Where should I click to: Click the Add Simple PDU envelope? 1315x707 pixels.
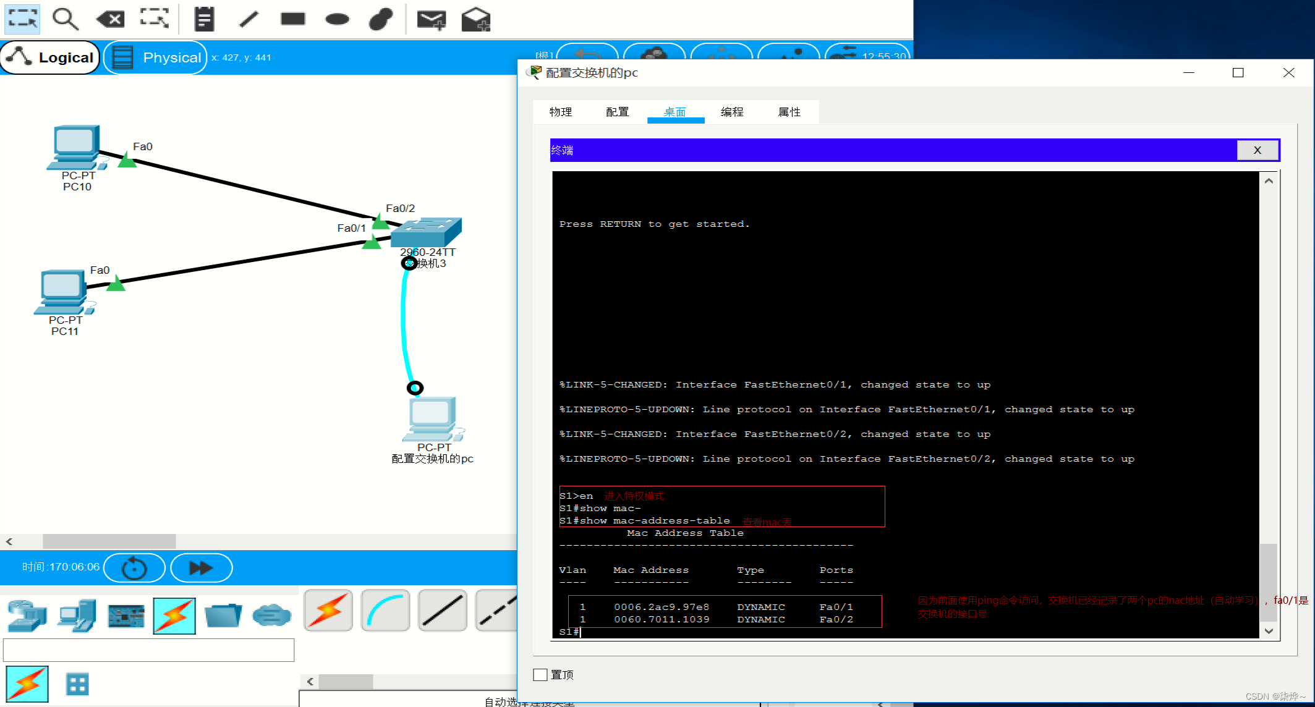pos(431,20)
